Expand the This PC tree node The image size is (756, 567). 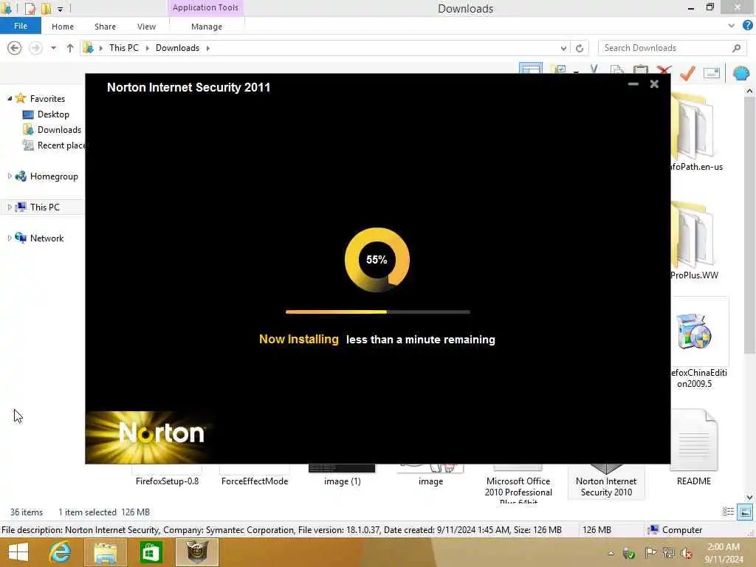pyautogui.click(x=10, y=207)
